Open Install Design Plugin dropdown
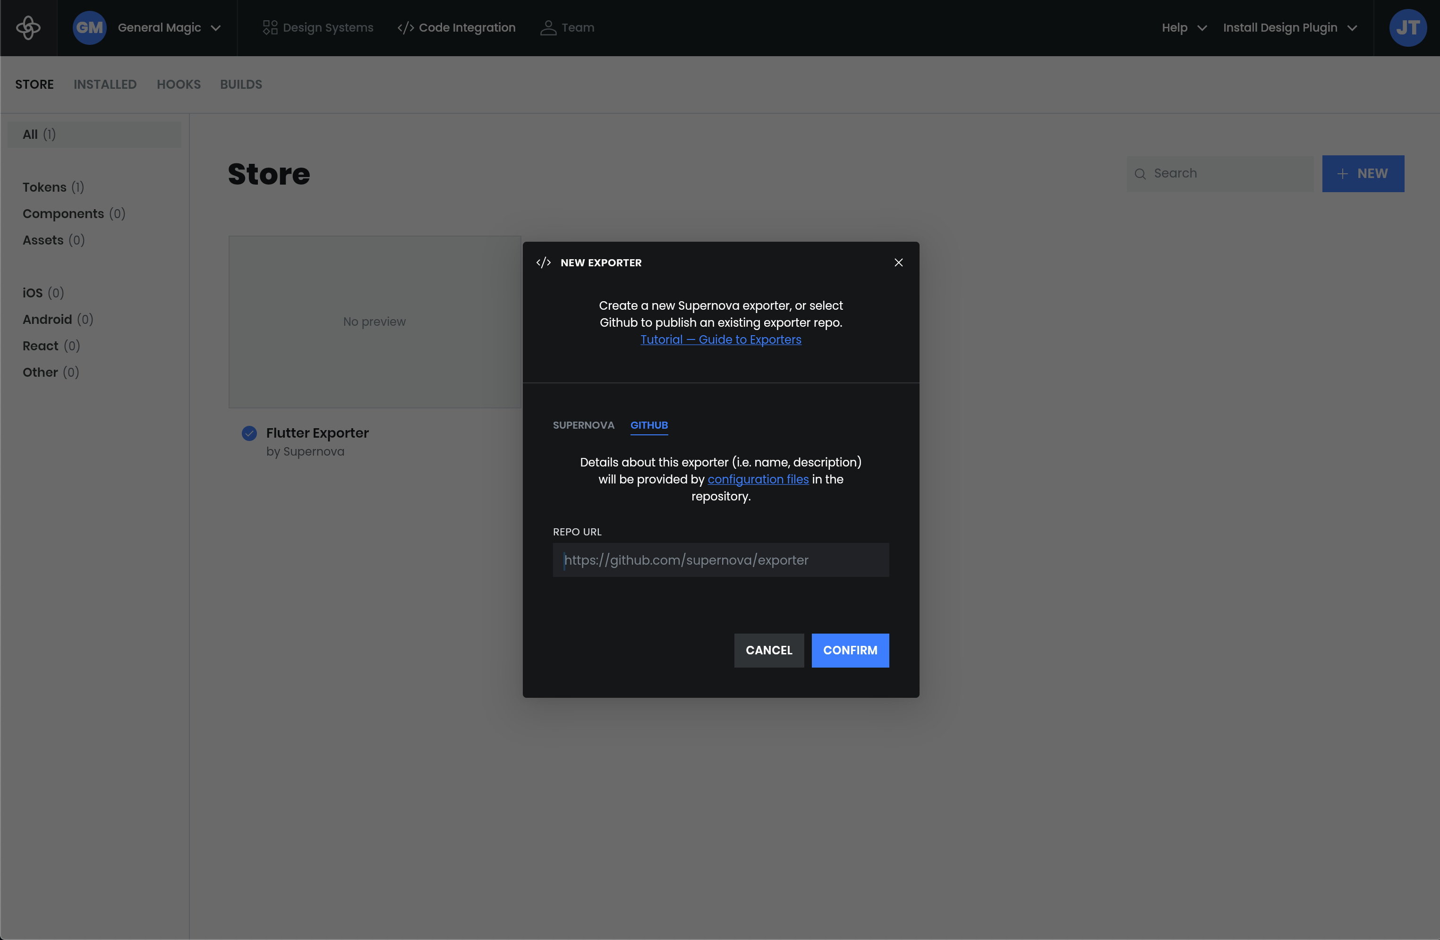This screenshot has height=940, width=1440. [x=1290, y=28]
